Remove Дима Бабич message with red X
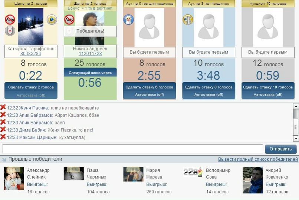Image resolution: width=299 pixels, height=200 pixels. (3, 130)
